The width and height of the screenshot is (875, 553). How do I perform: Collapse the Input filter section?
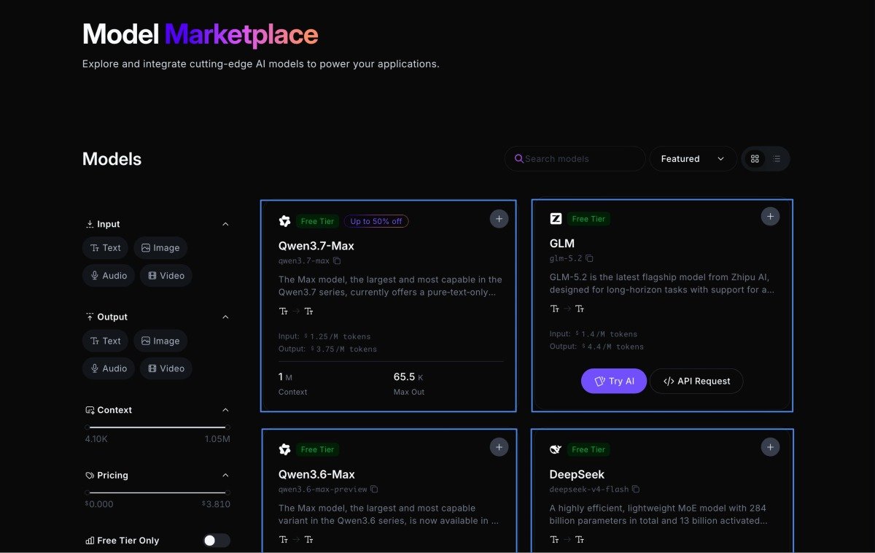click(x=225, y=224)
